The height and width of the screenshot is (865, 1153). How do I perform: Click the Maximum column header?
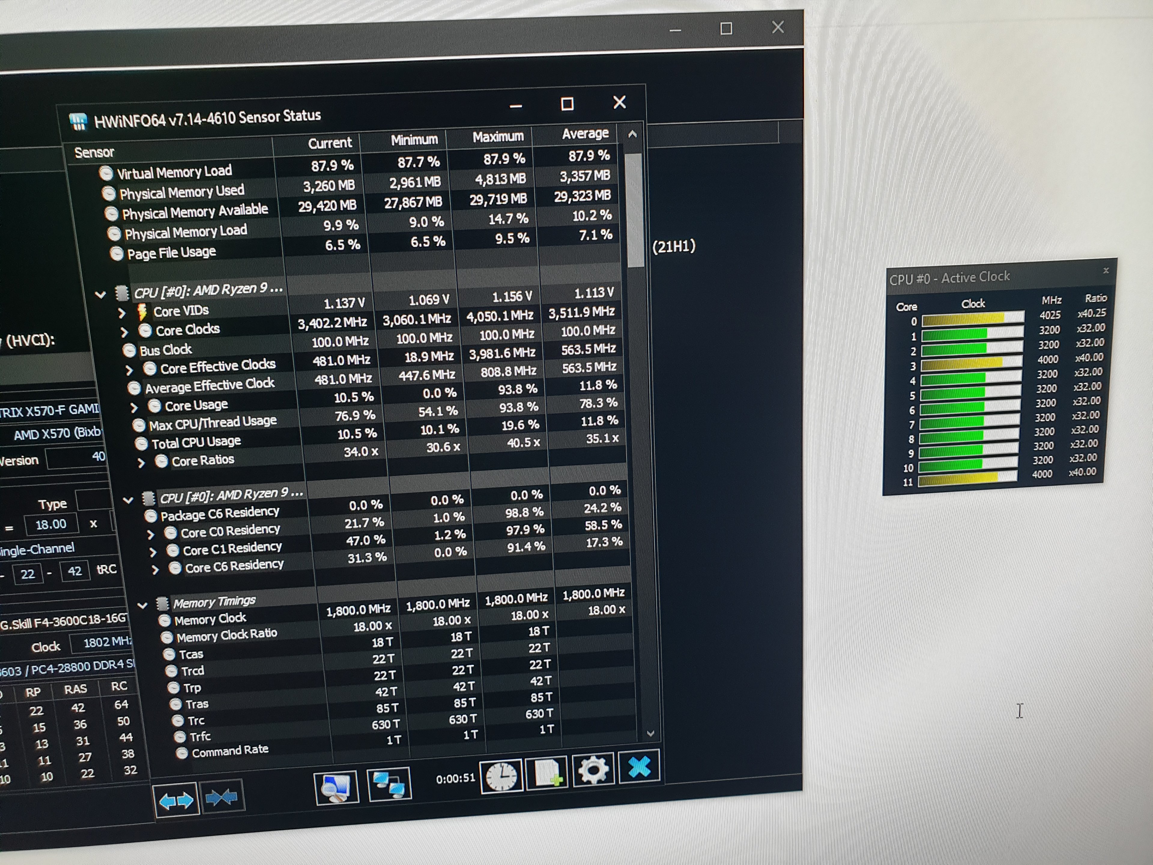(x=498, y=137)
